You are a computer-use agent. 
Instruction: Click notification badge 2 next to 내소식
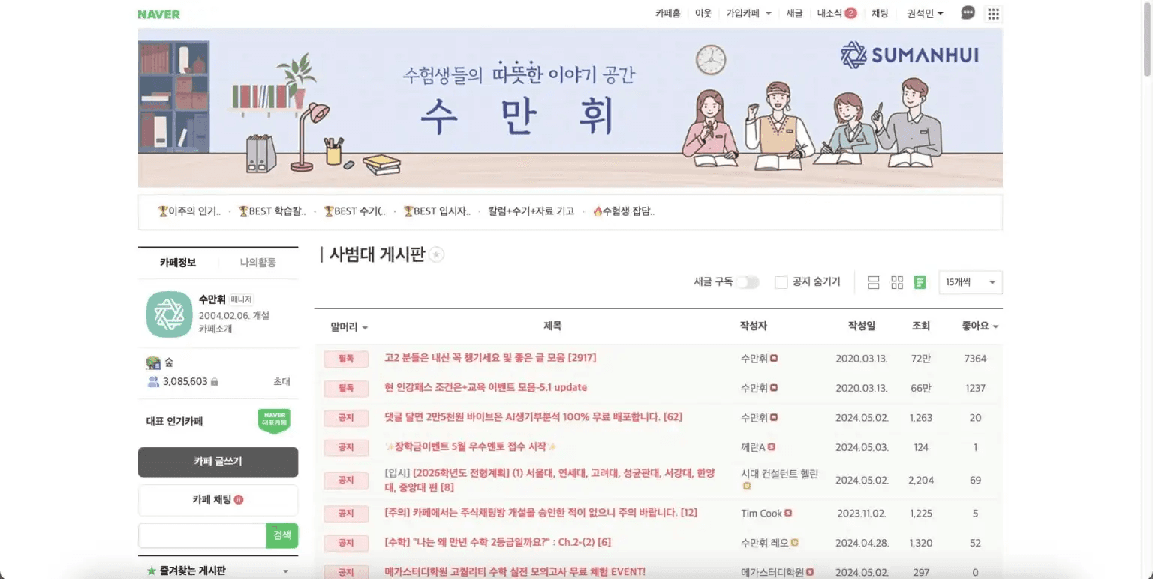[x=850, y=13]
